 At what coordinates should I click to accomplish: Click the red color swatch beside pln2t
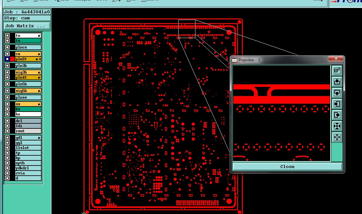12,59
